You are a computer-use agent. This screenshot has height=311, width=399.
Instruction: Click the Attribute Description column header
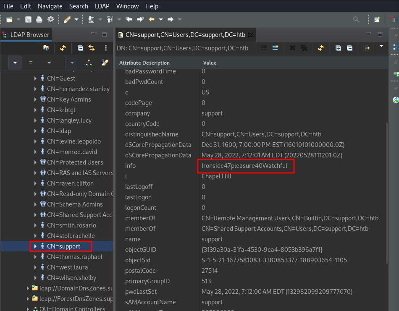pyautogui.click(x=144, y=63)
